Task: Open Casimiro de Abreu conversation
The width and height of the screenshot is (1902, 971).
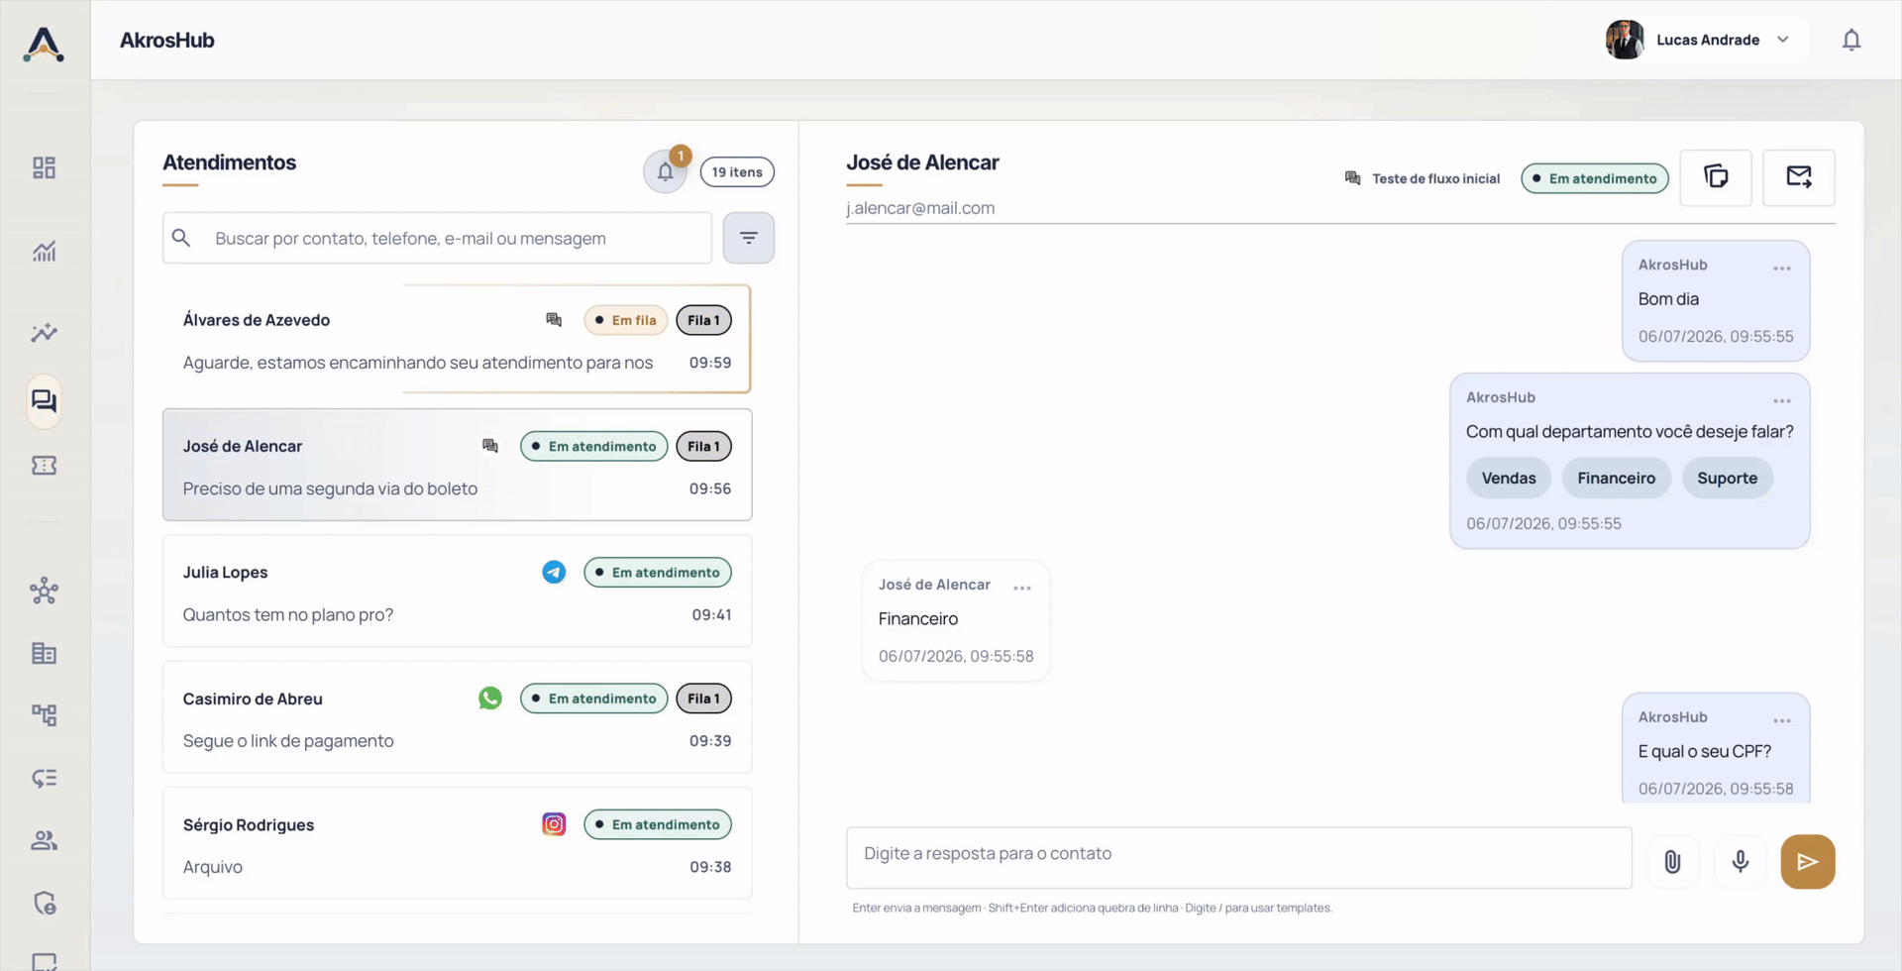Action: coord(457,717)
